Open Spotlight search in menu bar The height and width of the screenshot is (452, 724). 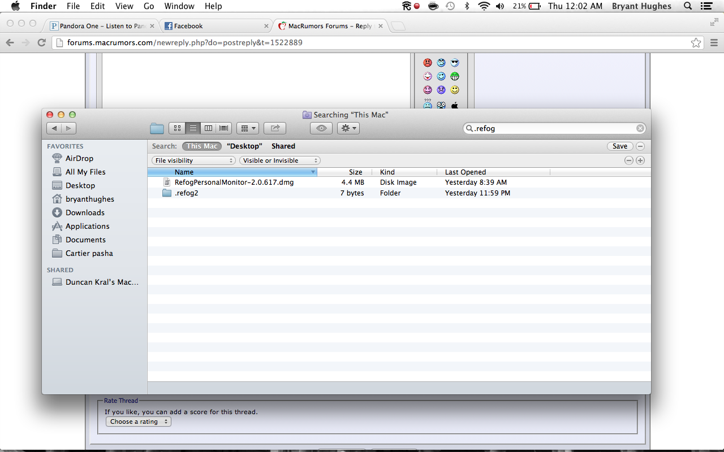point(688,6)
